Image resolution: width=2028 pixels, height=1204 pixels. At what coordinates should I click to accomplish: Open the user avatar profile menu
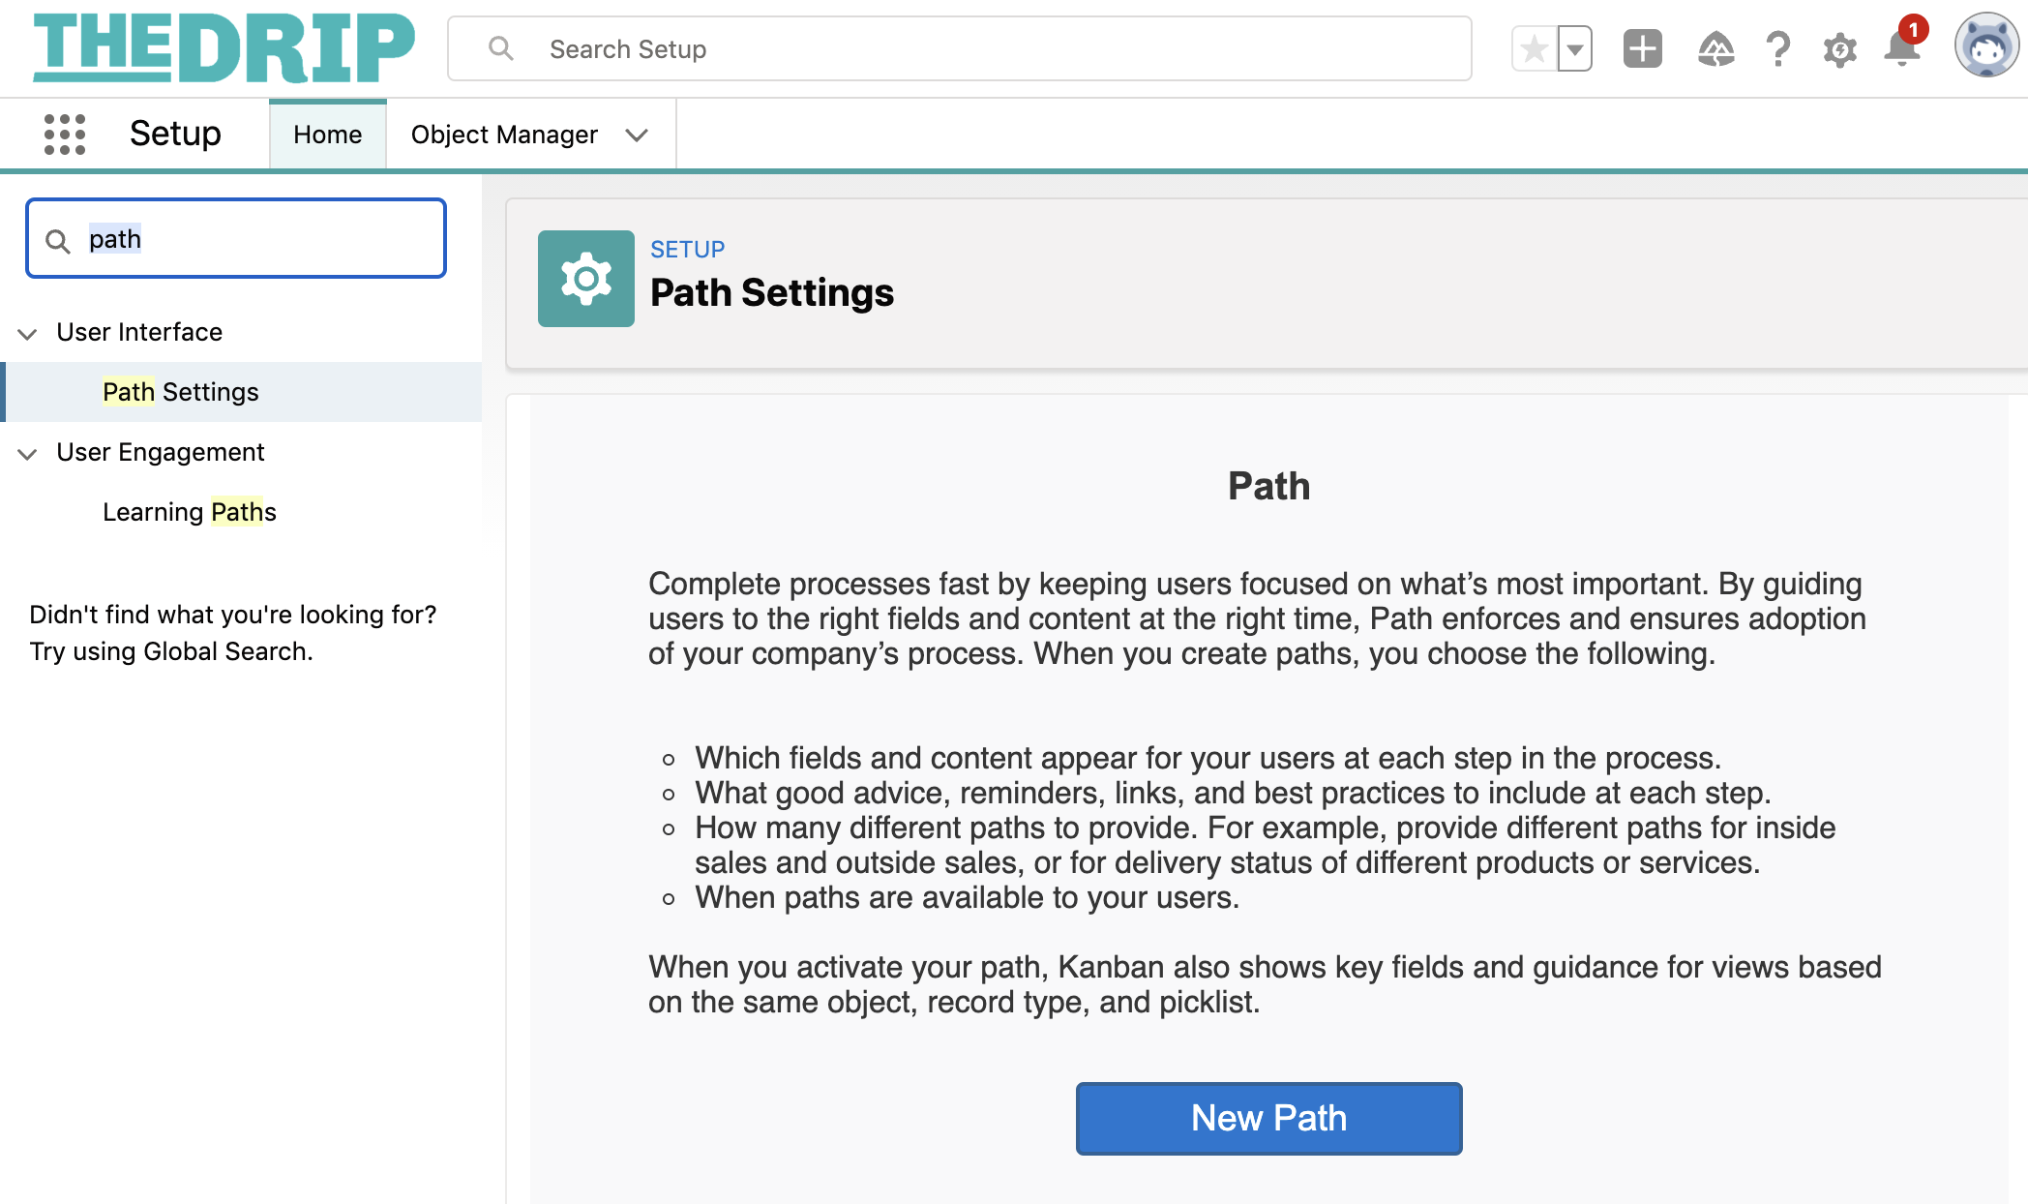tap(1985, 45)
